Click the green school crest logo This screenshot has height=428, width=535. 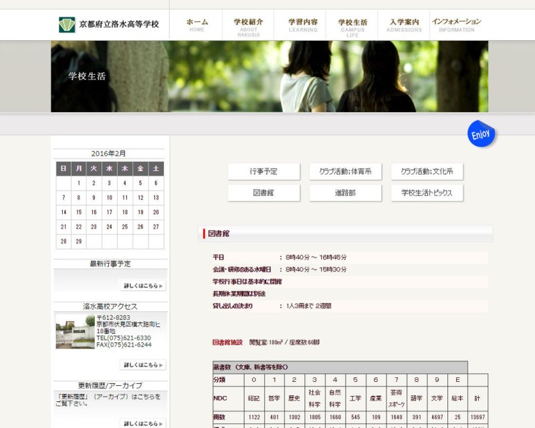[67, 25]
